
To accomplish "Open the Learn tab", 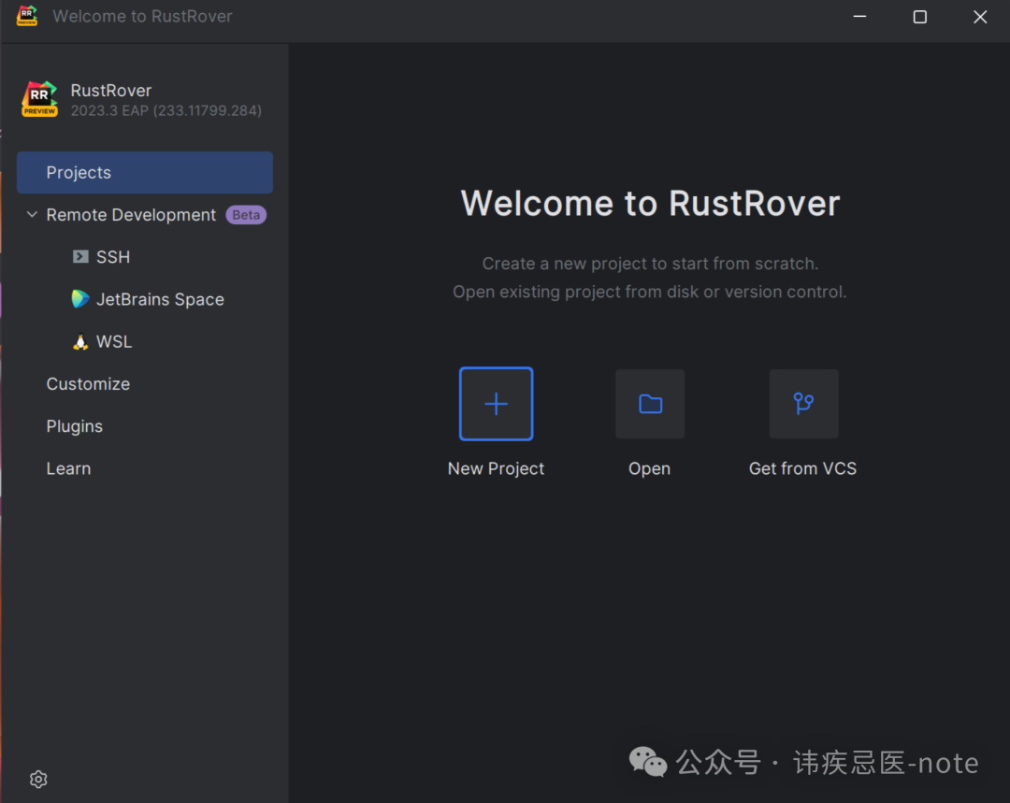I will pyautogui.click(x=68, y=468).
